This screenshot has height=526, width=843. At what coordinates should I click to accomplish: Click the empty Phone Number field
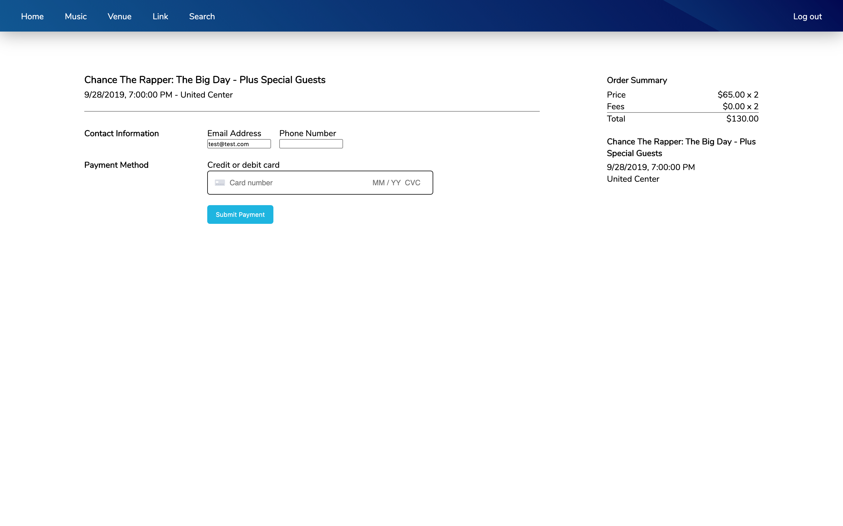pos(311,144)
